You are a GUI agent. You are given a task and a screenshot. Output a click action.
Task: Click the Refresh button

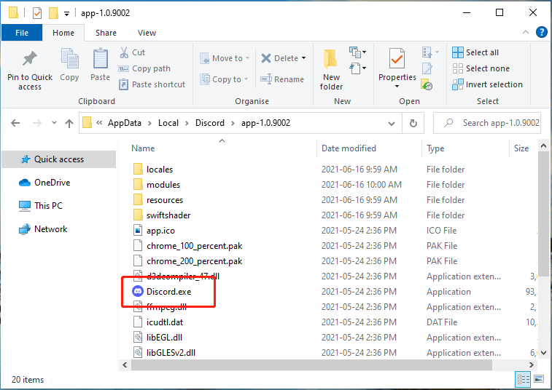(x=413, y=123)
